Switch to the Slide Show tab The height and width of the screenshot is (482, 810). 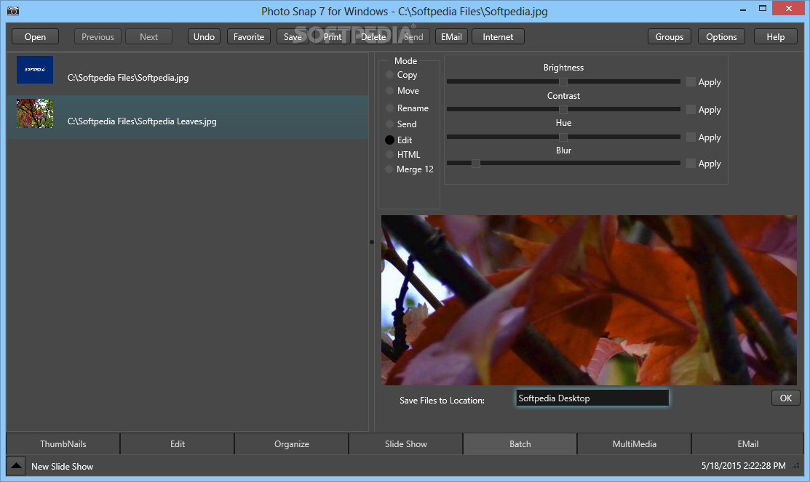tap(405, 443)
